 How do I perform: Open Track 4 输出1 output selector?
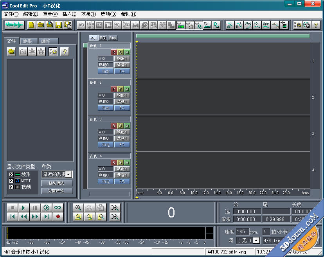(122, 169)
